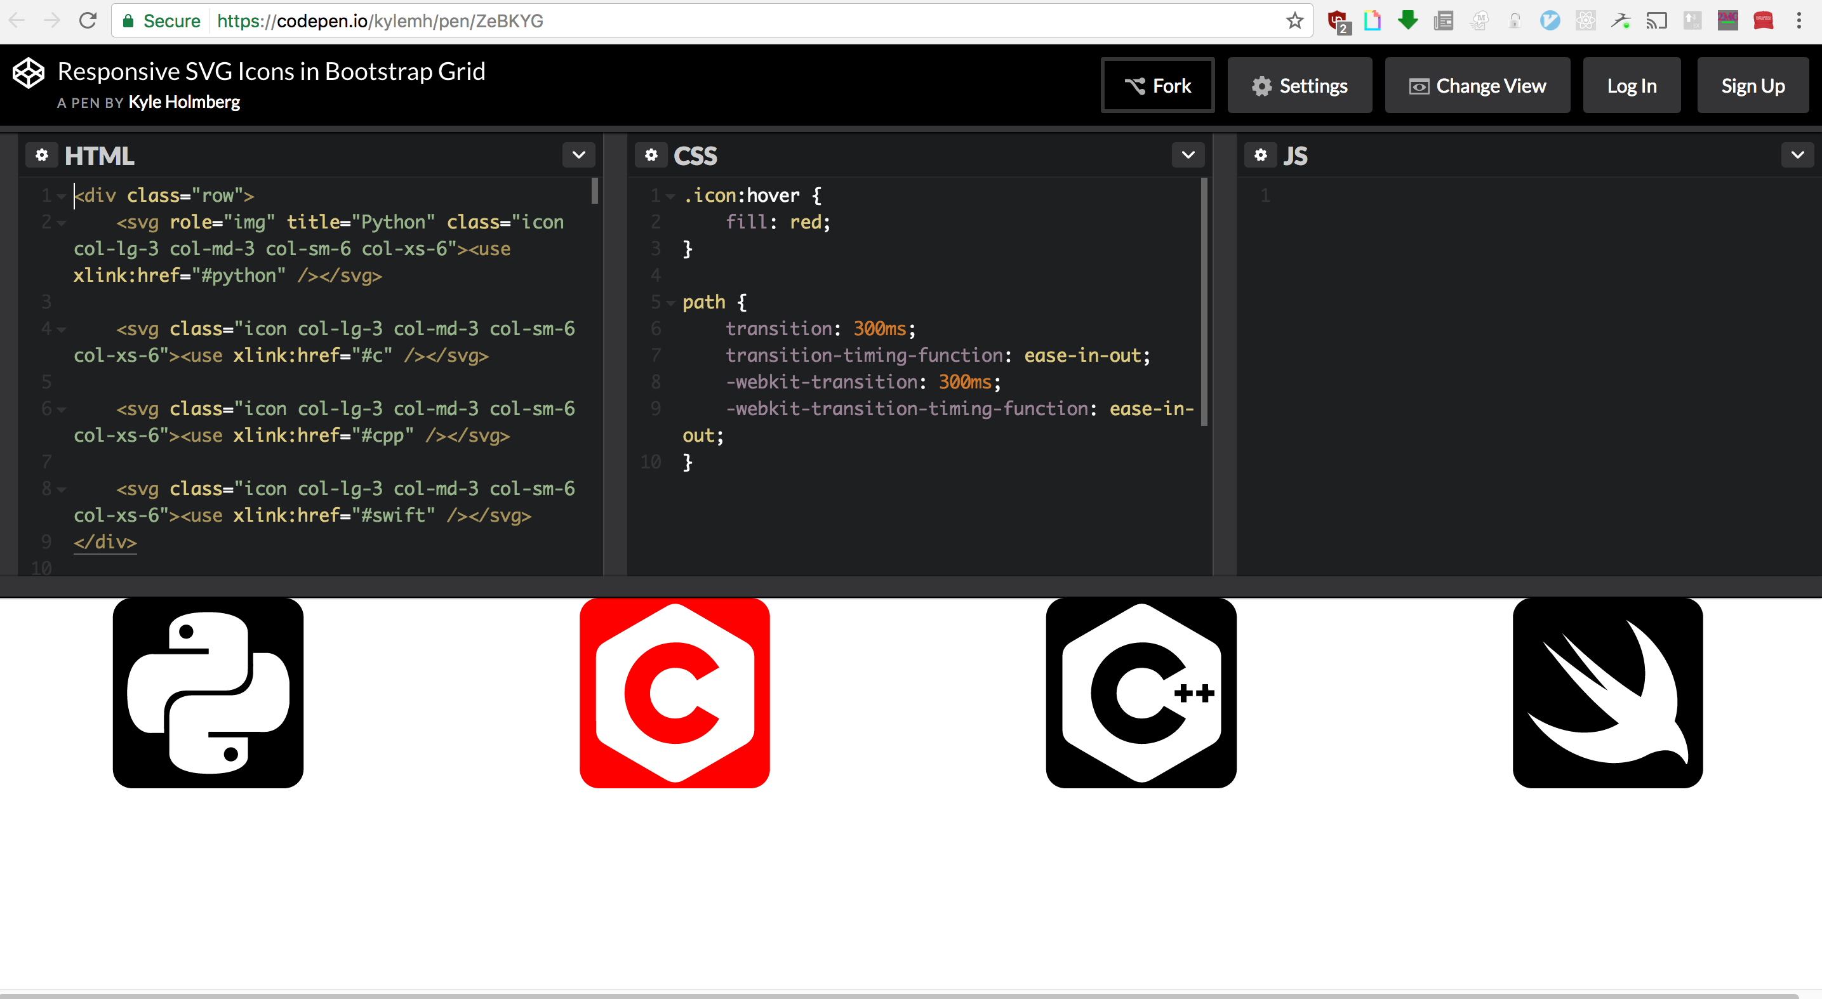Click the gazelle extension with green dot
This screenshot has height=999, width=1822.
(x=1620, y=20)
